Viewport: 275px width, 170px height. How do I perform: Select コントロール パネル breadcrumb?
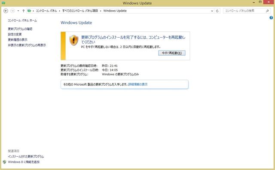pos(46,11)
